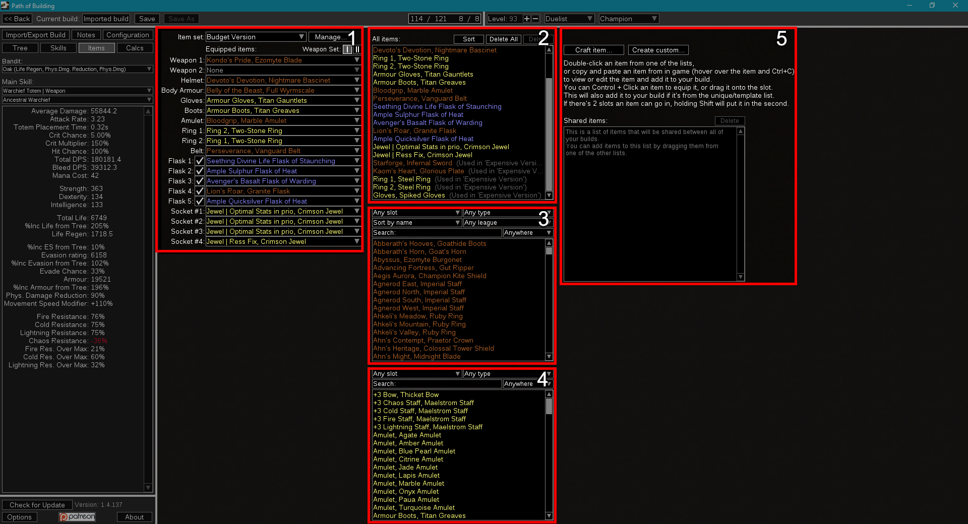Open the Item set dropdown

tap(256, 37)
